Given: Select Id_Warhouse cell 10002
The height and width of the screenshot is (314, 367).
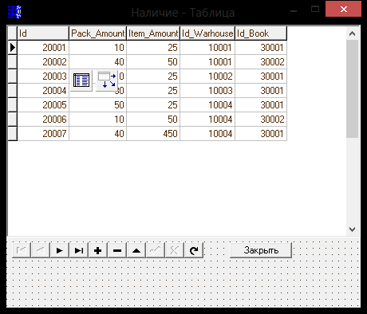Looking at the screenshot, I should pyautogui.click(x=207, y=77).
